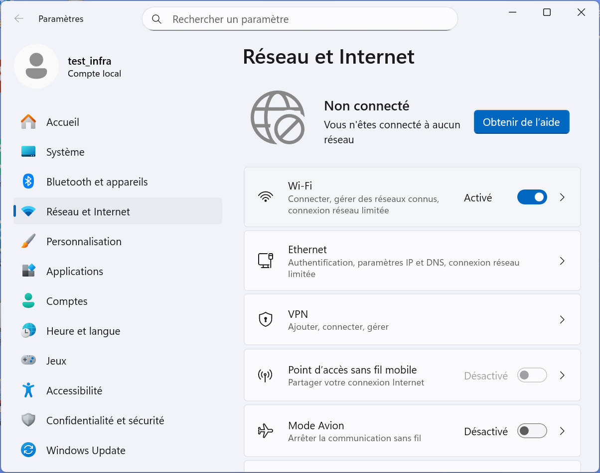
Task: Click the Personnalisation paintbrush icon
Action: [28, 241]
